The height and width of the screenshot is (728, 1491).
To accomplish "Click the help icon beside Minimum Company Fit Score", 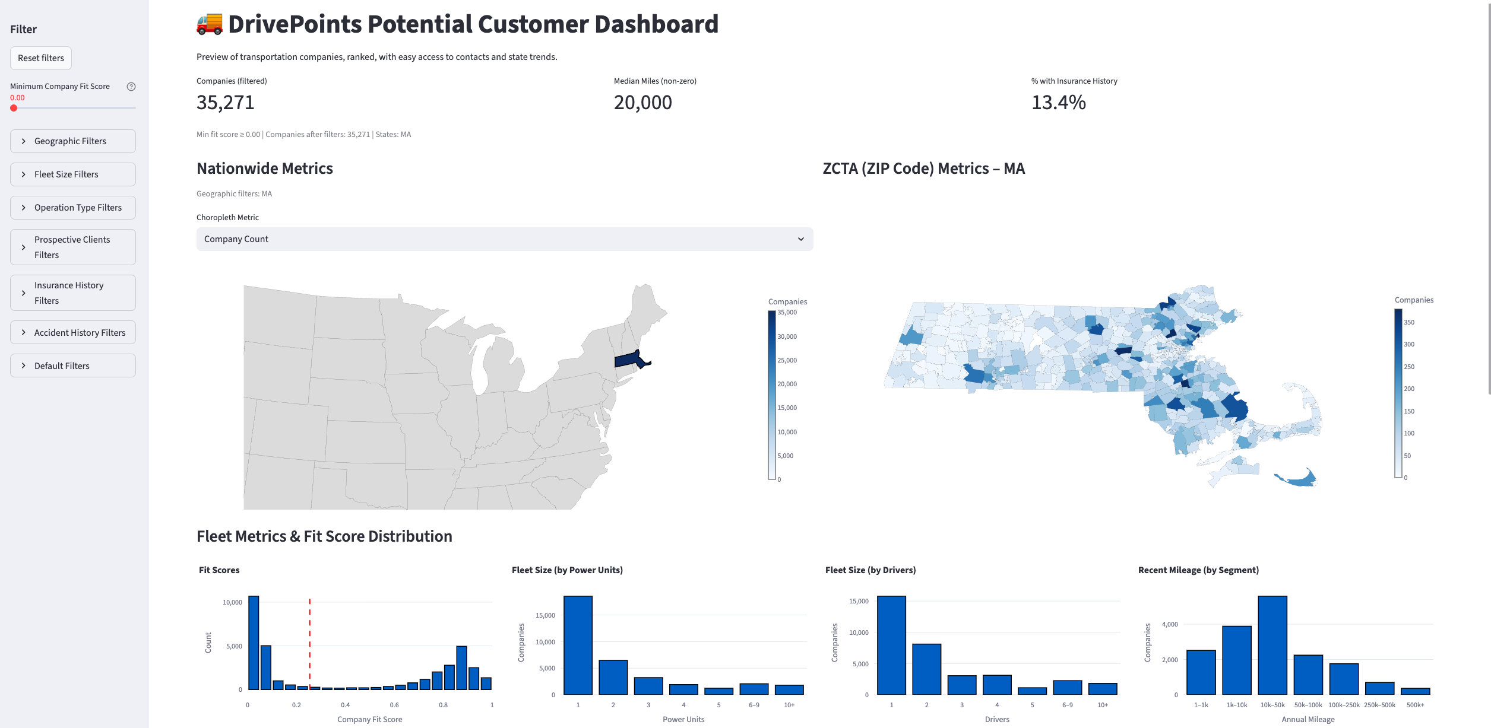I will point(131,86).
